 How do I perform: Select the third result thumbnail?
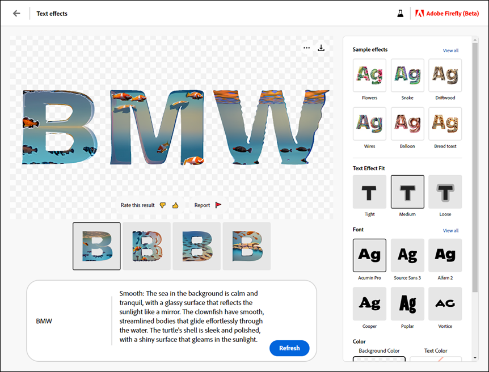pos(196,246)
